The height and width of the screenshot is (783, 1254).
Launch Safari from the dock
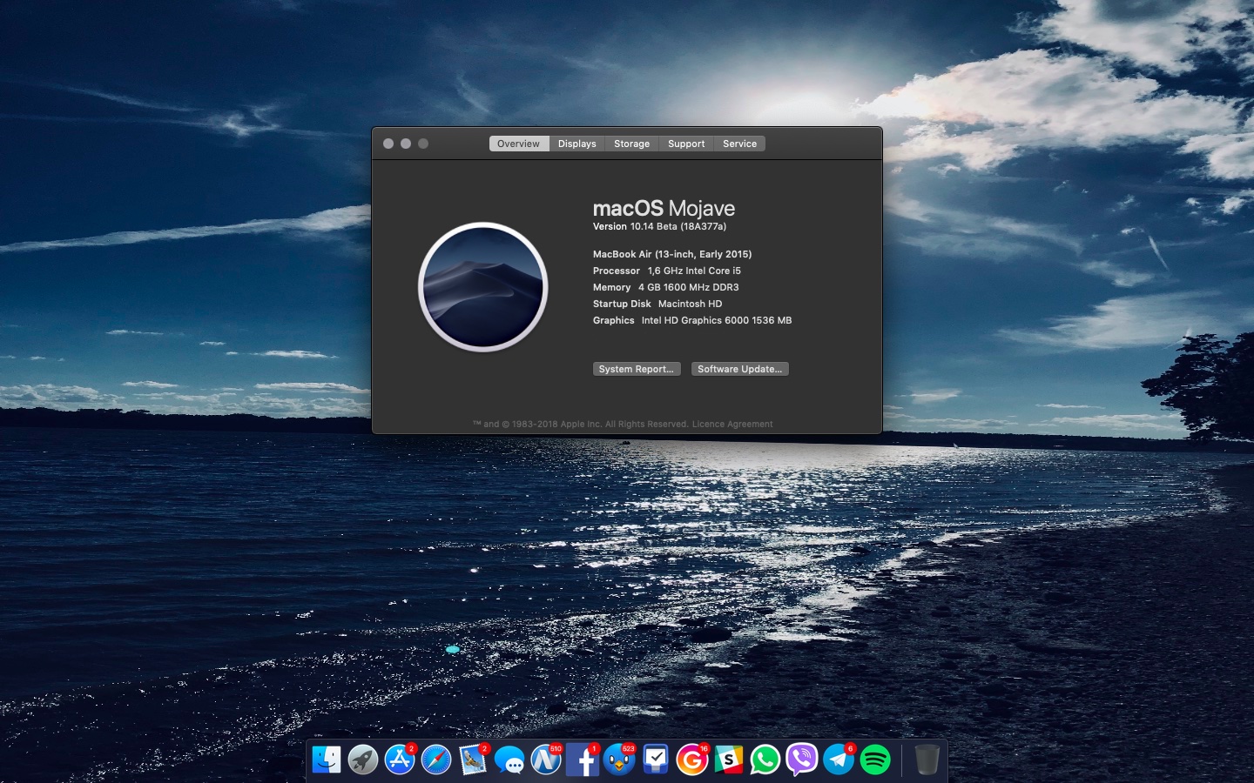click(436, 760)
